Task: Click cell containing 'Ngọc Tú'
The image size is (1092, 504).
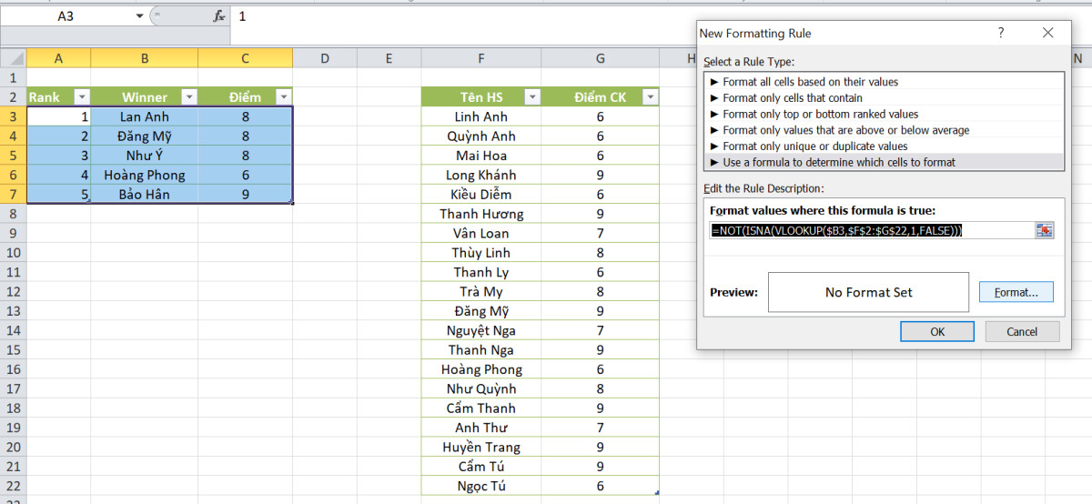Action: (x=480, y=486)
